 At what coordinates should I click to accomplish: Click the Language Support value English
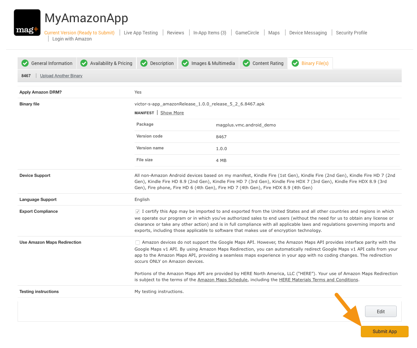tap(142, 199)
